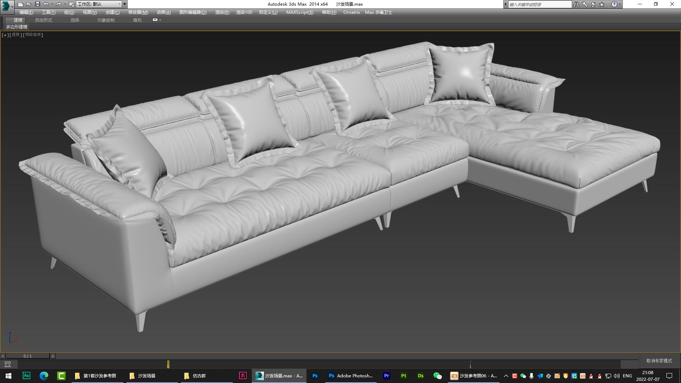The height and width of the screenshot is (383, 681).
Task: Save the scene with the Save icon
Action: click(x=37, y=4)
